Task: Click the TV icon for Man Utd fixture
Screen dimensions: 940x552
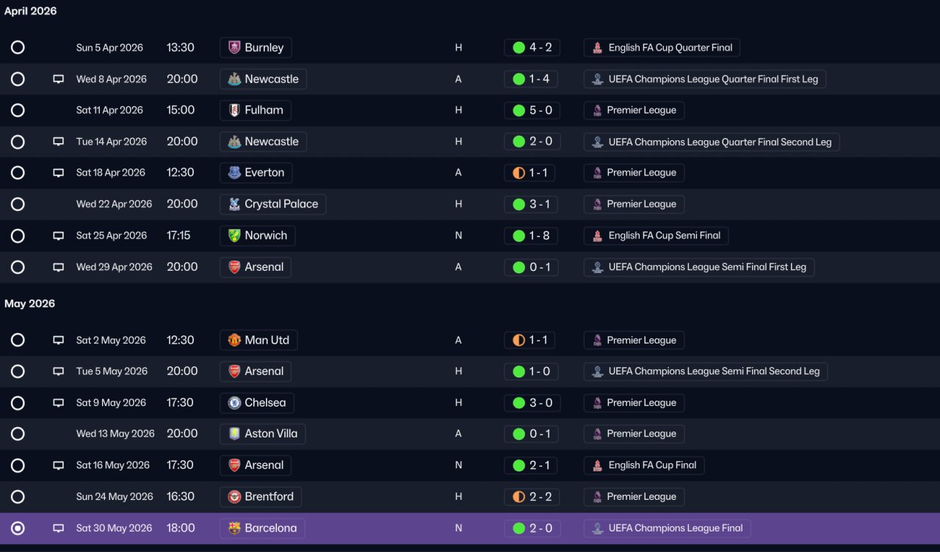Action: [59, 341]
